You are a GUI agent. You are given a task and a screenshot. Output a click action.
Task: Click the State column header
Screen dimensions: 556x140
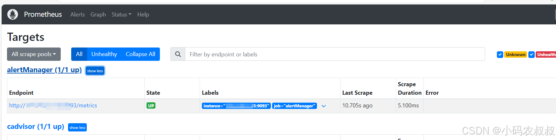(x=153, y=92)
